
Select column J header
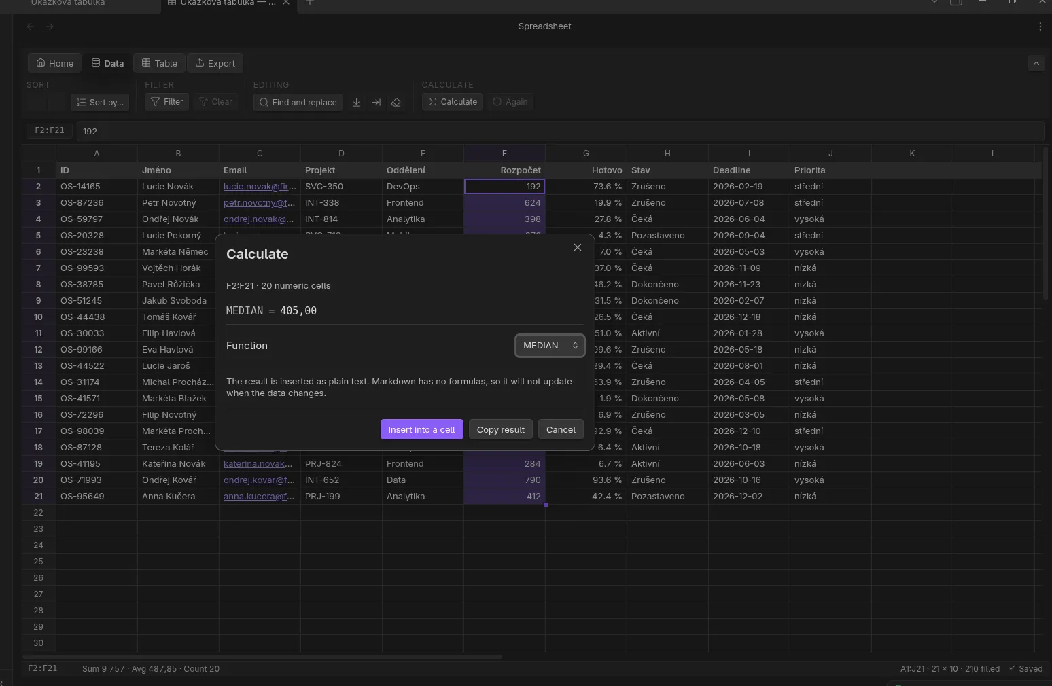[x=830, y=154]
